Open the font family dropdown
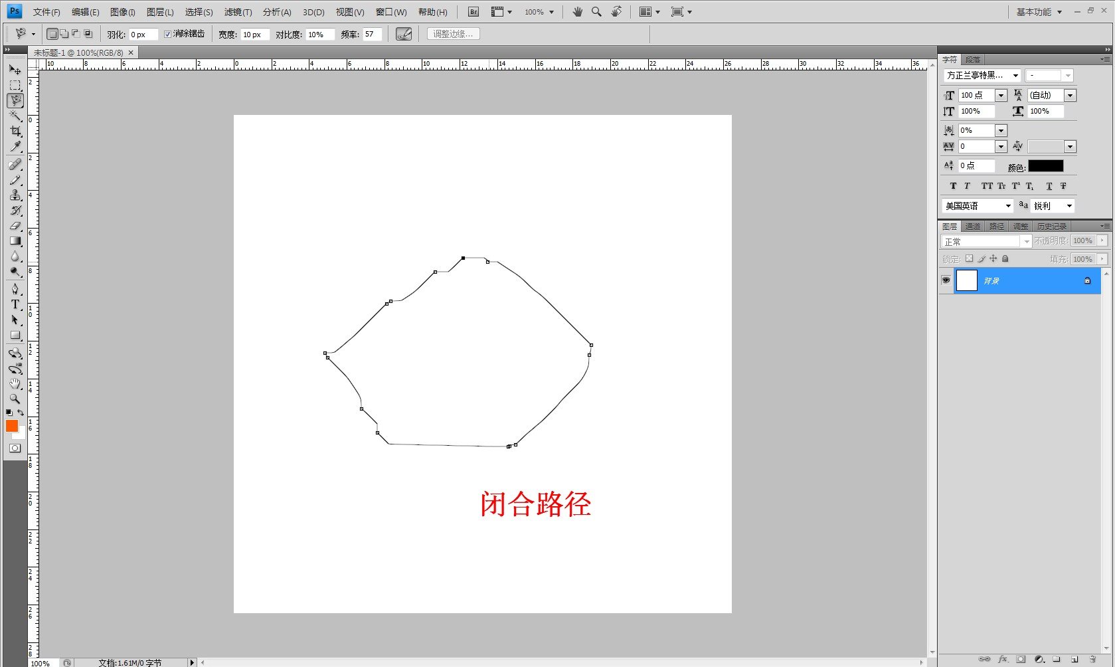1115x667 pixels. tap(1017, 75)
